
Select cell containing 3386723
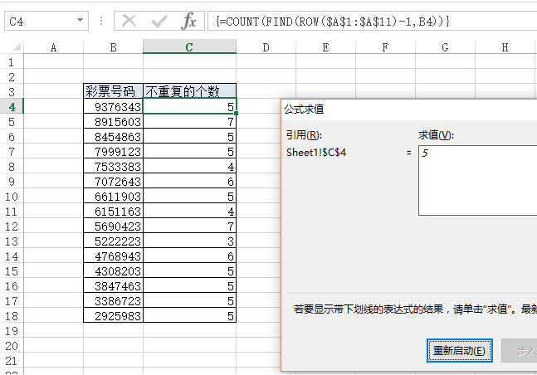(113, 301)
